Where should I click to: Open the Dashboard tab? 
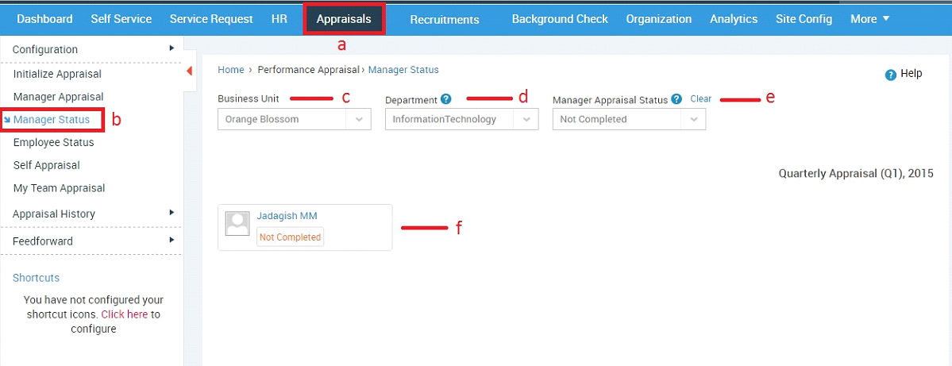pyautogui.click(x=45, y=19)
